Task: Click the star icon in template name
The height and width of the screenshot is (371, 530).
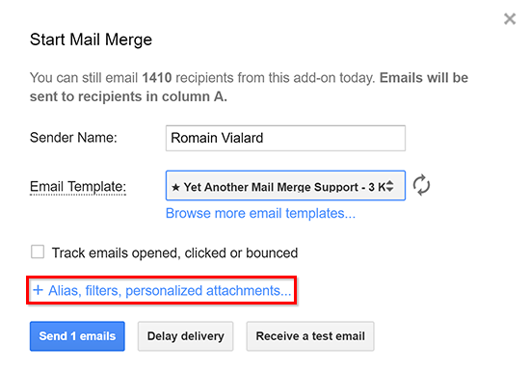Action: point(175,187)
